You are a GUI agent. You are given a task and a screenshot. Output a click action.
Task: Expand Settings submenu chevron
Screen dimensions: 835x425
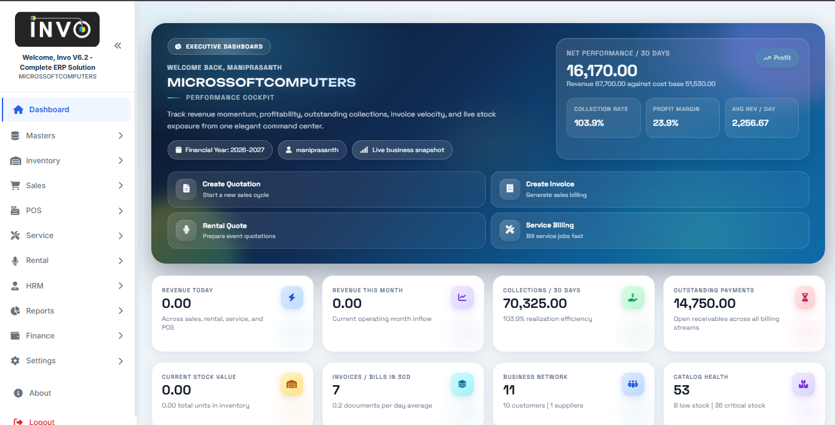[120, 361]
